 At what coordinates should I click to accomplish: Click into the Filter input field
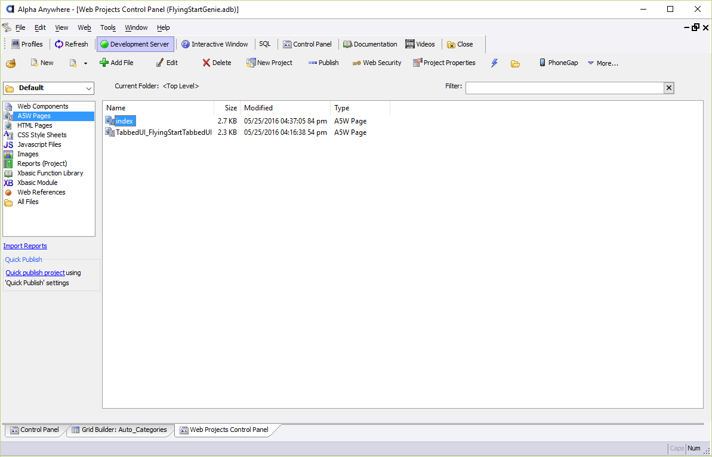tap(565, 88)
